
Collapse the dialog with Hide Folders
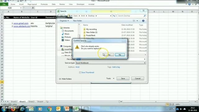[x=65, y=79]
